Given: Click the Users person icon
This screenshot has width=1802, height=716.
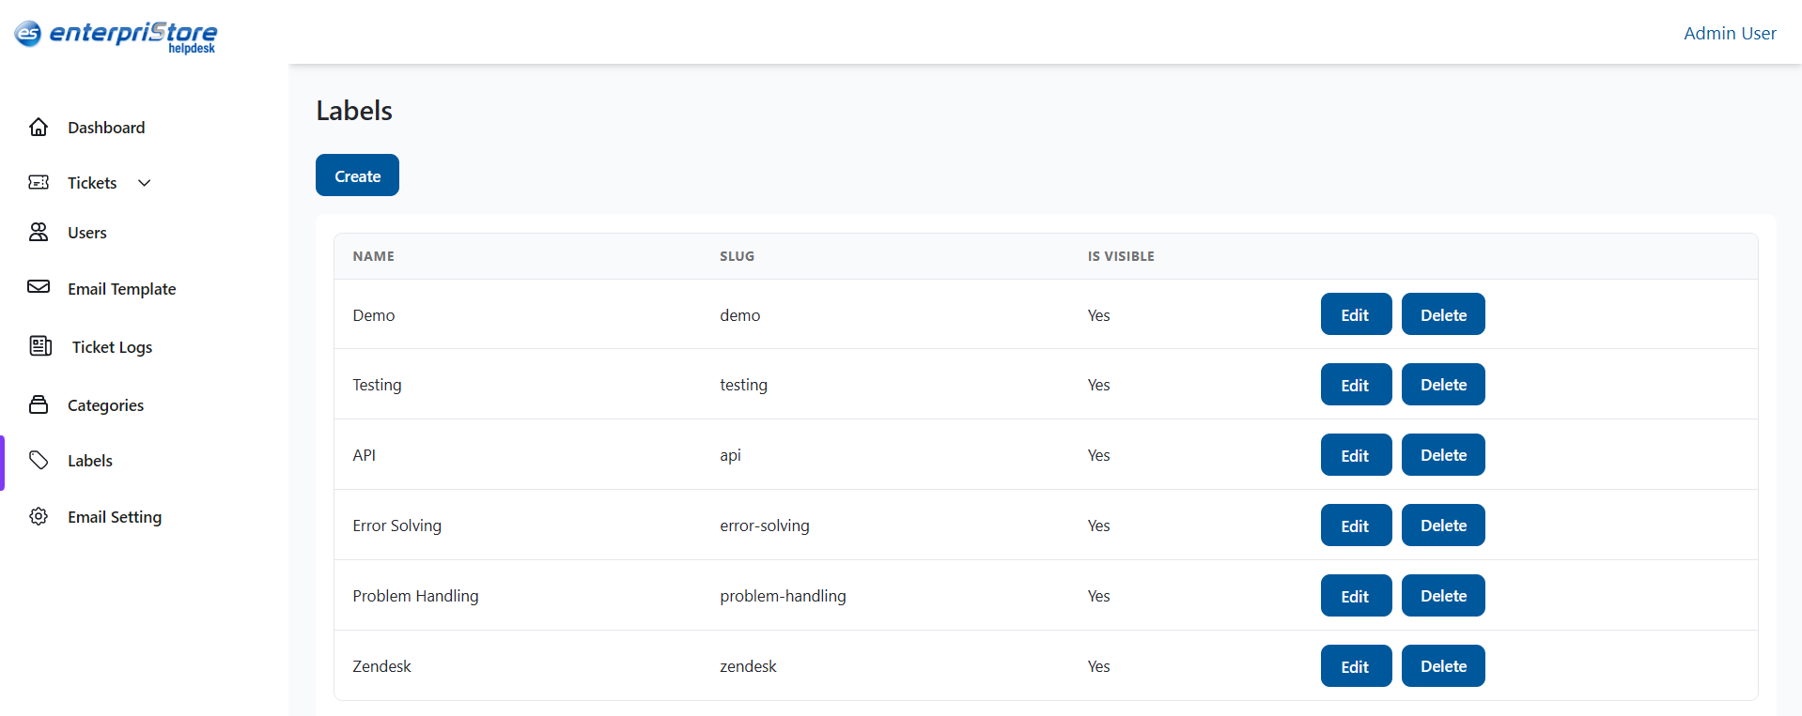Looking at the screenshot, I should (39, 232).
